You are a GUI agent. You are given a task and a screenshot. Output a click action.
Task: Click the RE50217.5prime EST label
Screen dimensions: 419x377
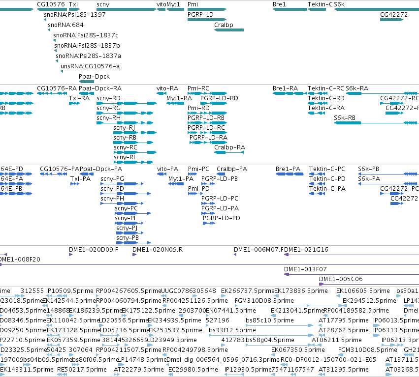(82, 370)
